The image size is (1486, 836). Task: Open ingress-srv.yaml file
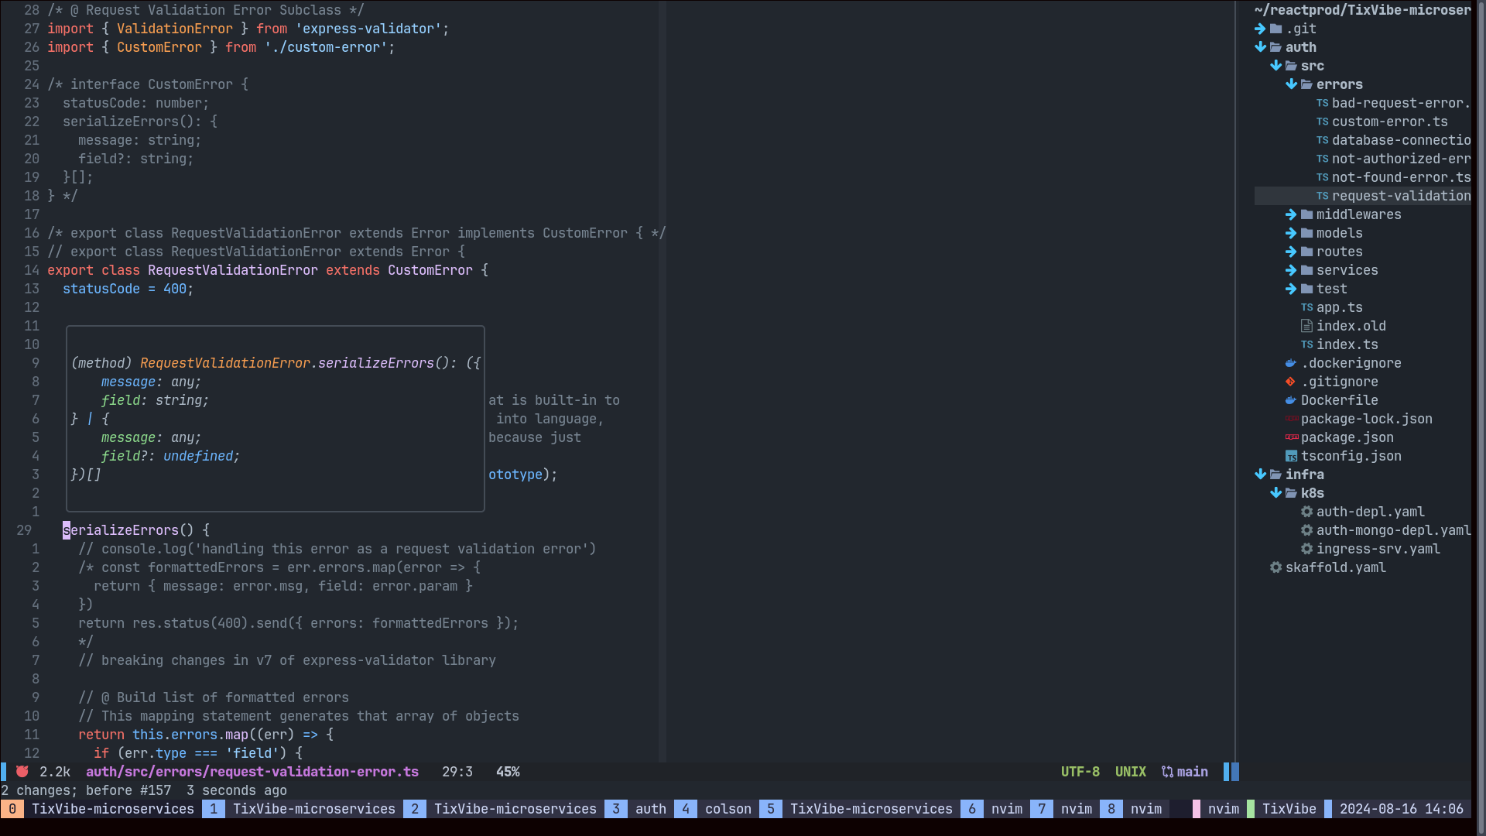1378,549
